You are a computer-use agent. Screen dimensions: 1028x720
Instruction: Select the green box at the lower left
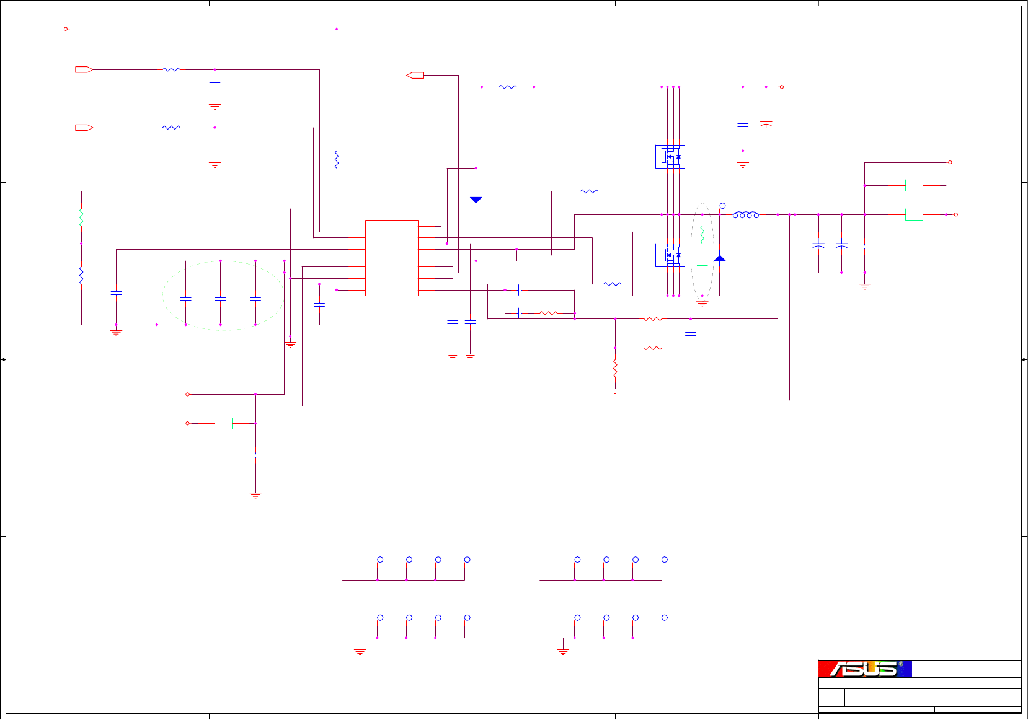pos(223,423)
